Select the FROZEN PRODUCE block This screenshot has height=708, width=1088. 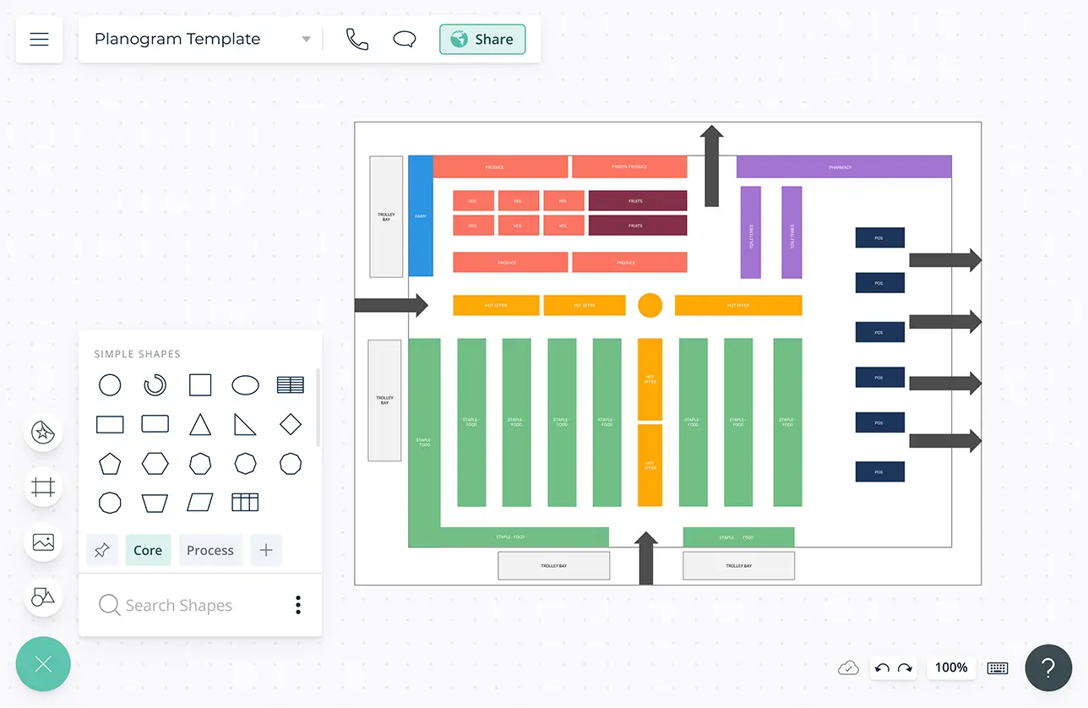629,166
